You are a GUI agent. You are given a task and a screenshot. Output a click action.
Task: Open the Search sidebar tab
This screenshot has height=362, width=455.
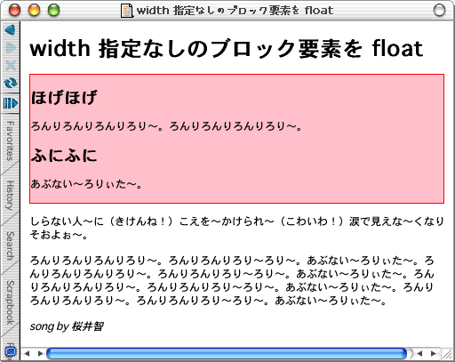(10, 245)
